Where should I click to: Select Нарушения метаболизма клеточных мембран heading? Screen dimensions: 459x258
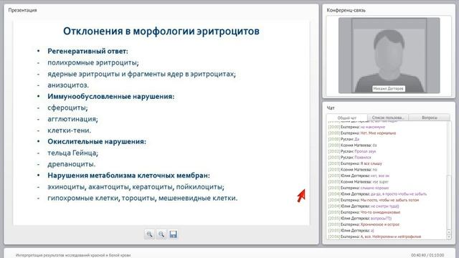(x=128, y=176)
